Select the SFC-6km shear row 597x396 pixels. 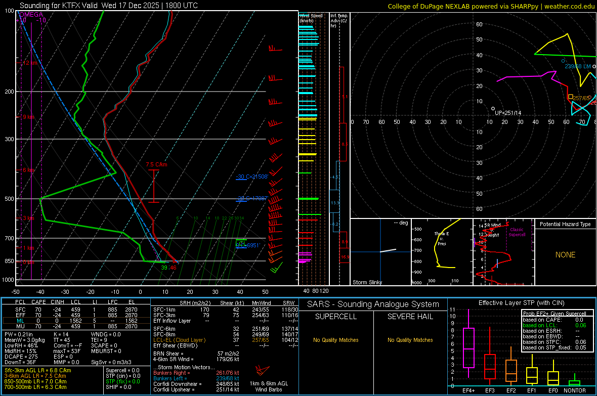tap(226, 329)
